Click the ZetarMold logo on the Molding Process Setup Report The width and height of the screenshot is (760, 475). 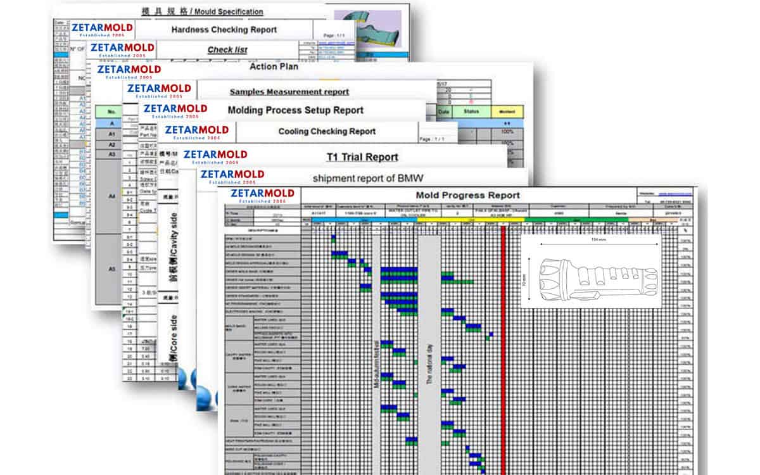[175, 111]
